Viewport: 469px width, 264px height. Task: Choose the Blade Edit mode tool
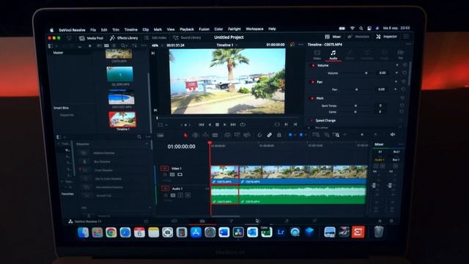click(x=215, y=135)
